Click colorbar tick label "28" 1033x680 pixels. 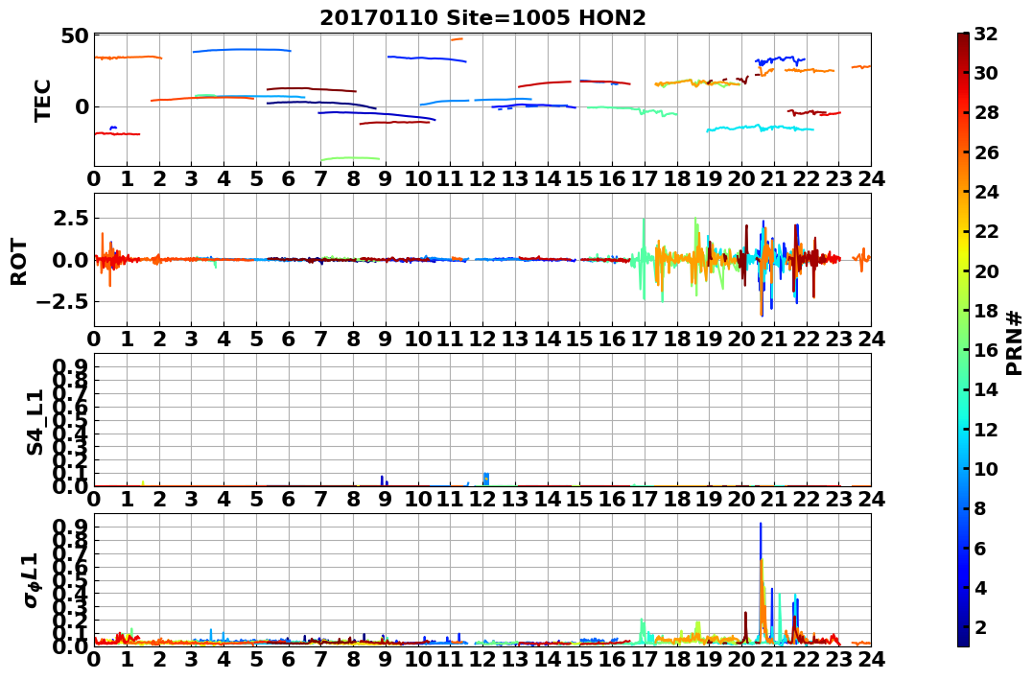987,112
